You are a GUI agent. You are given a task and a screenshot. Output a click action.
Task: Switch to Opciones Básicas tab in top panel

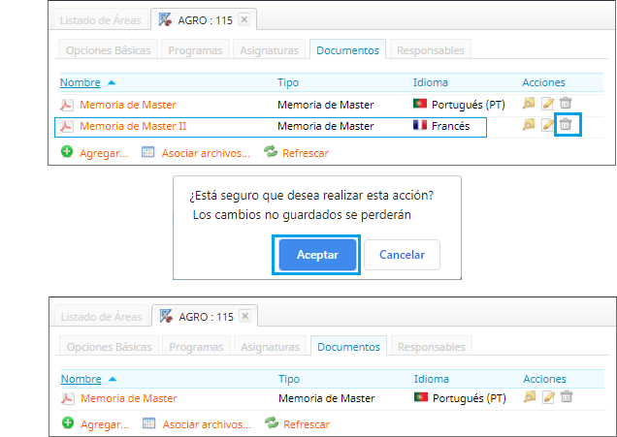click(109, 50)
